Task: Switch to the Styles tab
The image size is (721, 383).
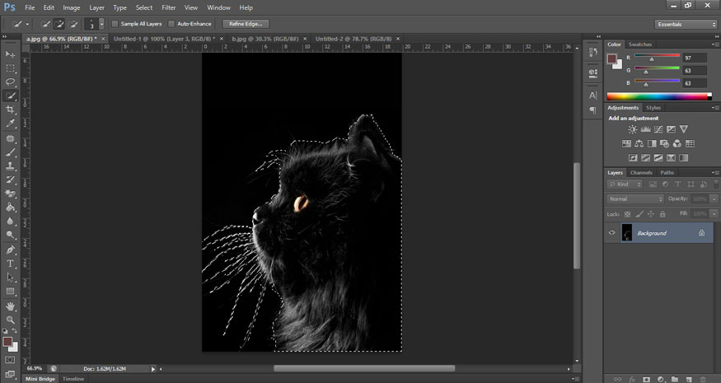Action: 653,108
